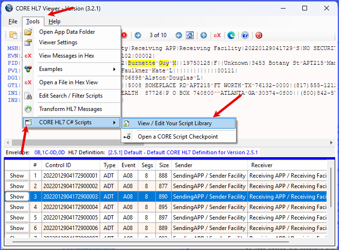Click the Open a File in Hex View icon
The width and height of the screenshot is (339, 250).
tap(28, 82)
